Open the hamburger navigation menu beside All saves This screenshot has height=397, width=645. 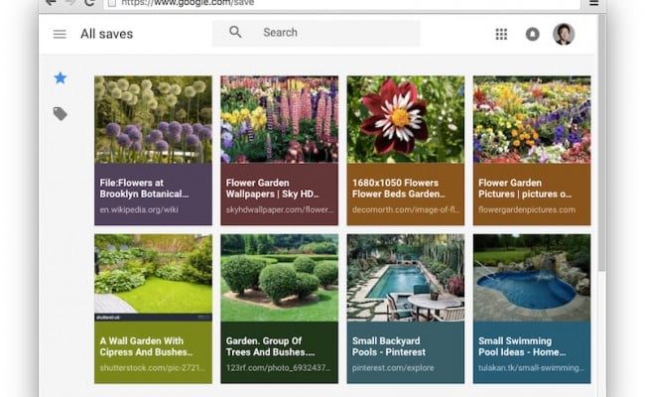(60, 34)
